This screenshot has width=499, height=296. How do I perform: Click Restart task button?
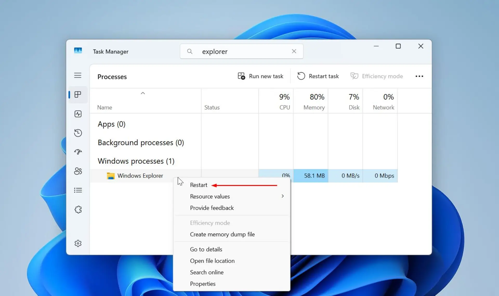[318, 76]
